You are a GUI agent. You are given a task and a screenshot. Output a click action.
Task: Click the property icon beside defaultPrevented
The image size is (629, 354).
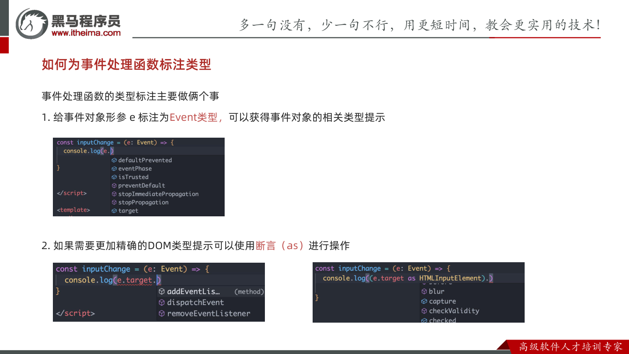click(x=114, y=160)
